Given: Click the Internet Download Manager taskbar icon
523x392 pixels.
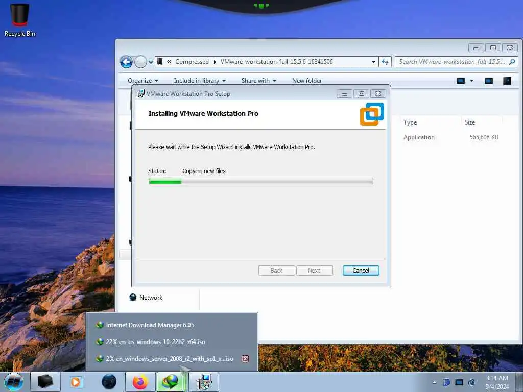Looking at the screenshot, I should (171, 382).
